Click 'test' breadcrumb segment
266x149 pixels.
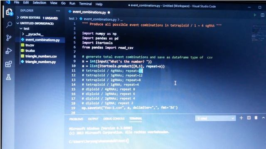(x=71, y=19)
